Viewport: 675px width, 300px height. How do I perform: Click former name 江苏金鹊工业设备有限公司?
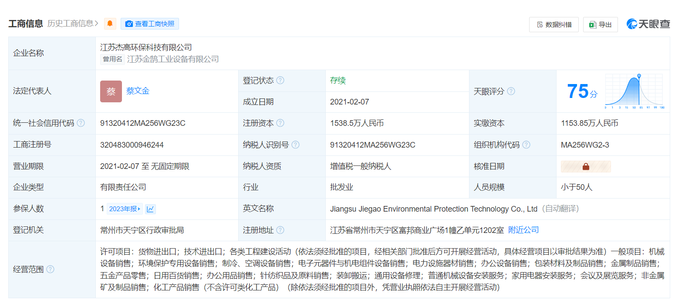173,59
